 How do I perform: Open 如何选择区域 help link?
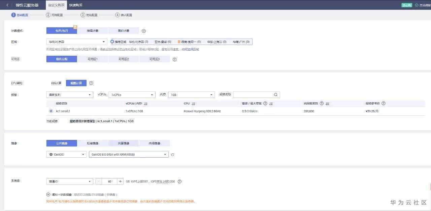(190, 49)
